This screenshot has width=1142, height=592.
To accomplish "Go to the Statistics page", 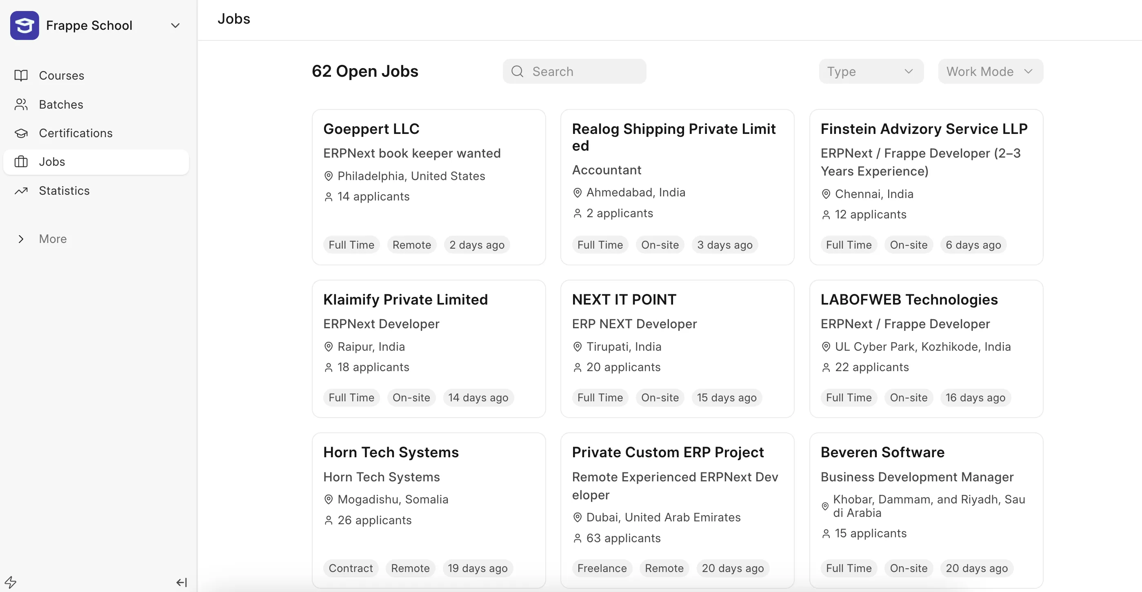I will pyautogui.click(x=64, y=191).
